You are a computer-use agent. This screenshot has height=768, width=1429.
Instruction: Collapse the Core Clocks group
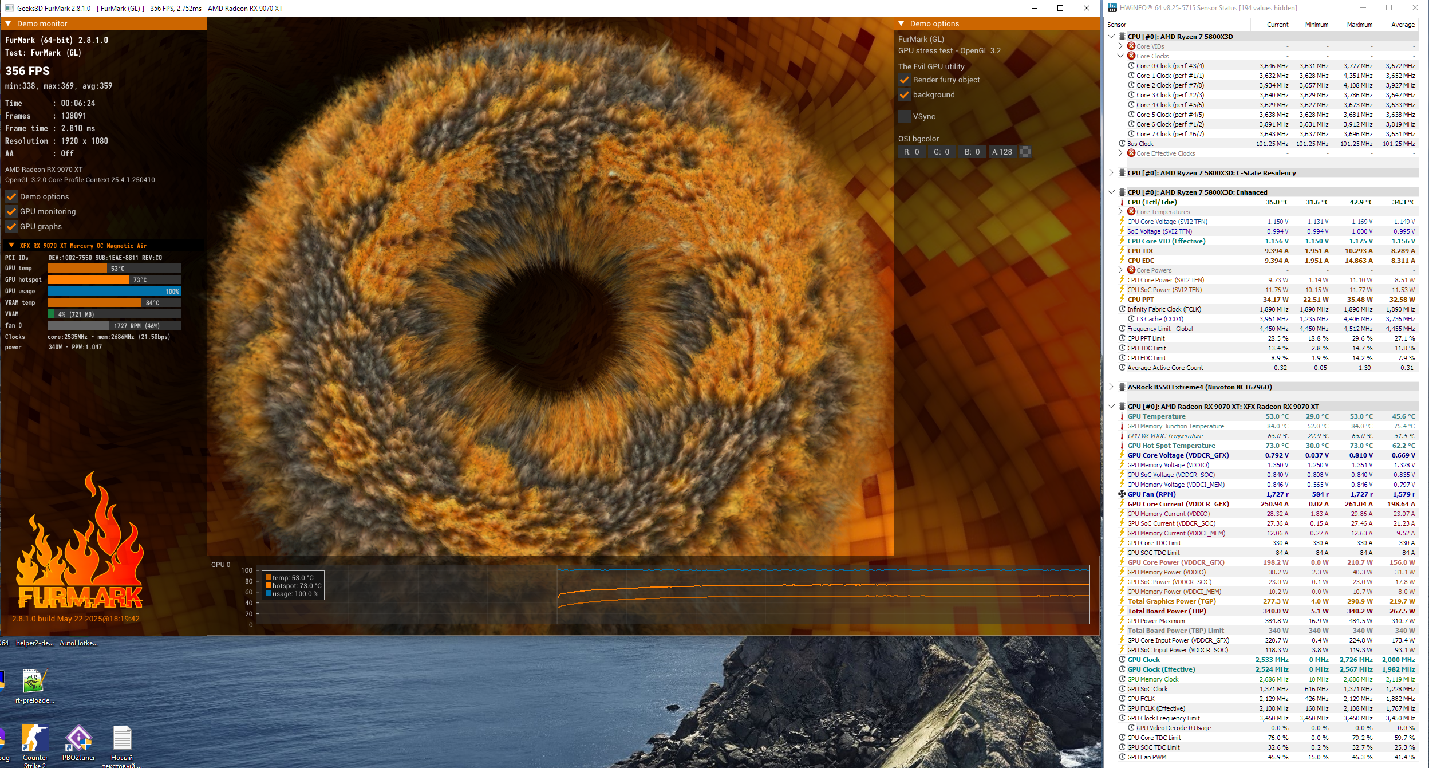click(x=1120, y=56)
